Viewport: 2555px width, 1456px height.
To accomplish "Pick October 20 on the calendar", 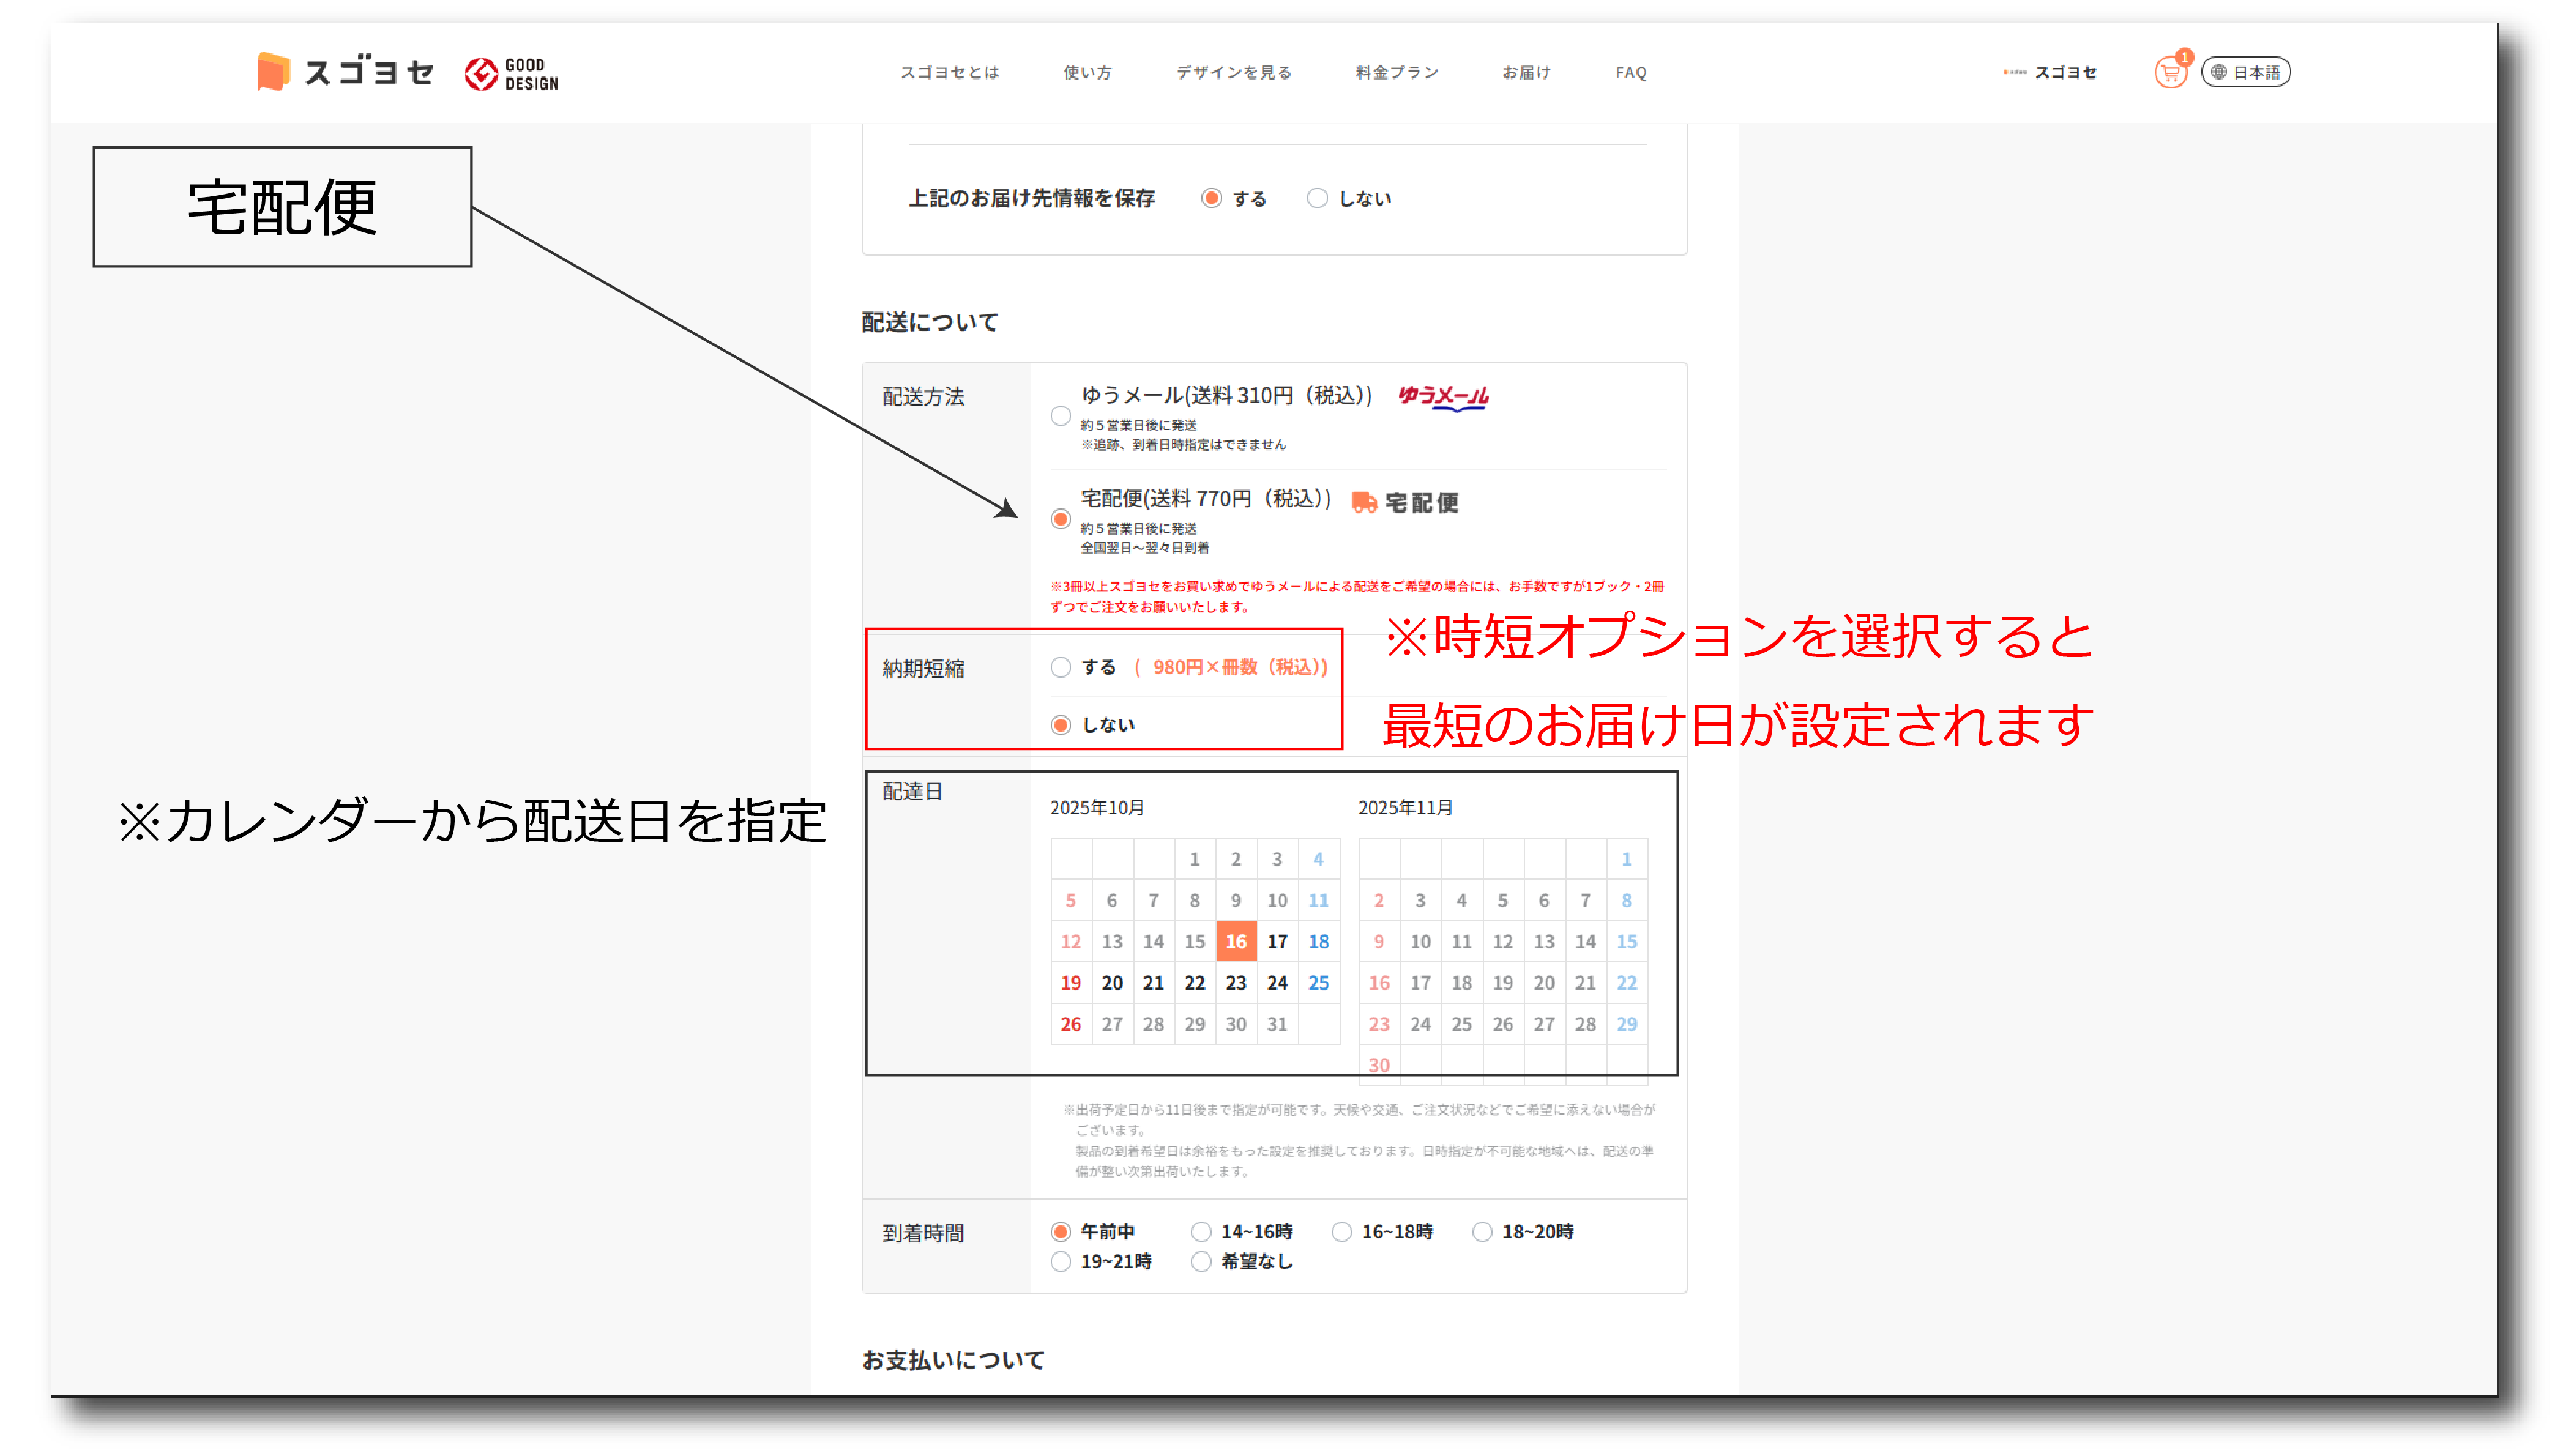I will [1111, 983].
